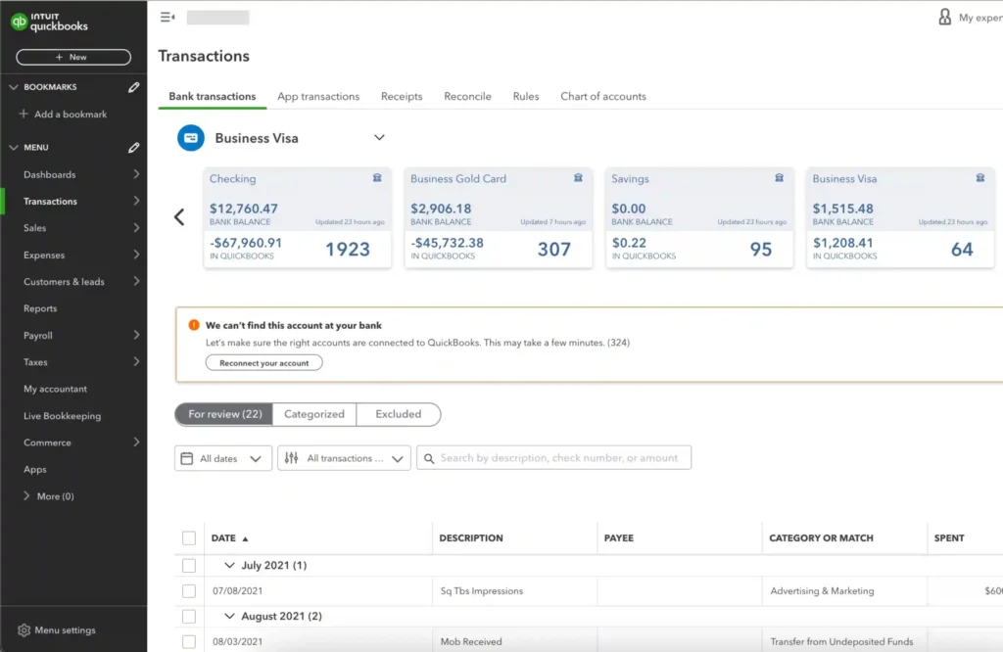
Task: Click the magnifier search icon
Action: pyautogui.click(x=429, y=458)
